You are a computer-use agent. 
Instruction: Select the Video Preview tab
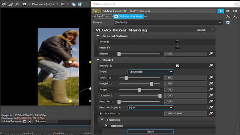click(12, 121)
